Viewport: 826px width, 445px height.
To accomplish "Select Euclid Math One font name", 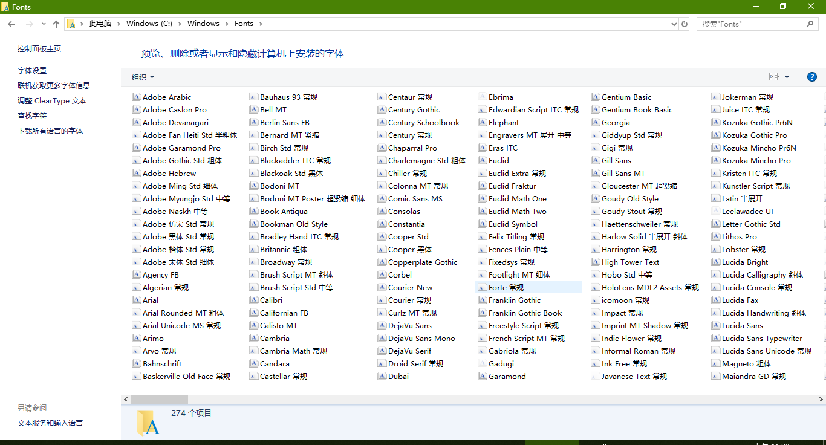I will (518, 198).
